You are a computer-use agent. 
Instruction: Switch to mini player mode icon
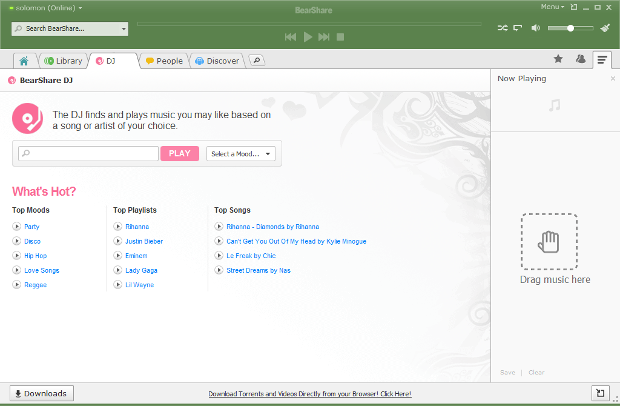click(574, 7)
